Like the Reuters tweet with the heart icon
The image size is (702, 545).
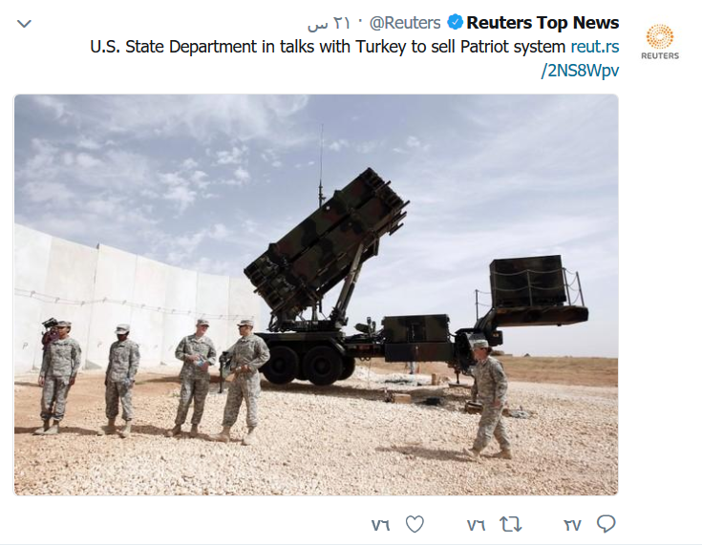(x=415, y=524)
